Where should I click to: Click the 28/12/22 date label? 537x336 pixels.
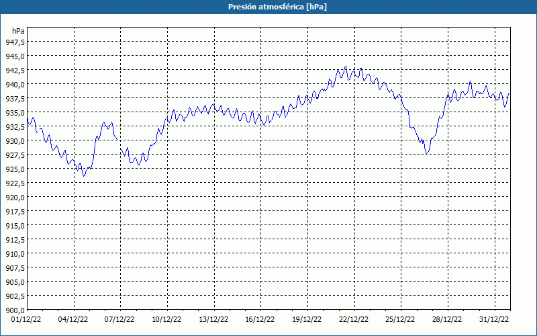[x=447, y=319]
